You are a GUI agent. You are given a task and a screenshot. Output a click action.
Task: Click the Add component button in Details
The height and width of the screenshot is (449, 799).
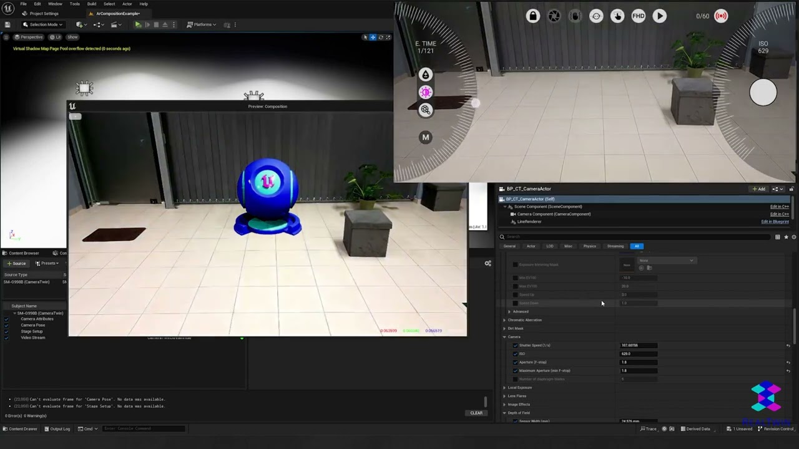[759, 189]
